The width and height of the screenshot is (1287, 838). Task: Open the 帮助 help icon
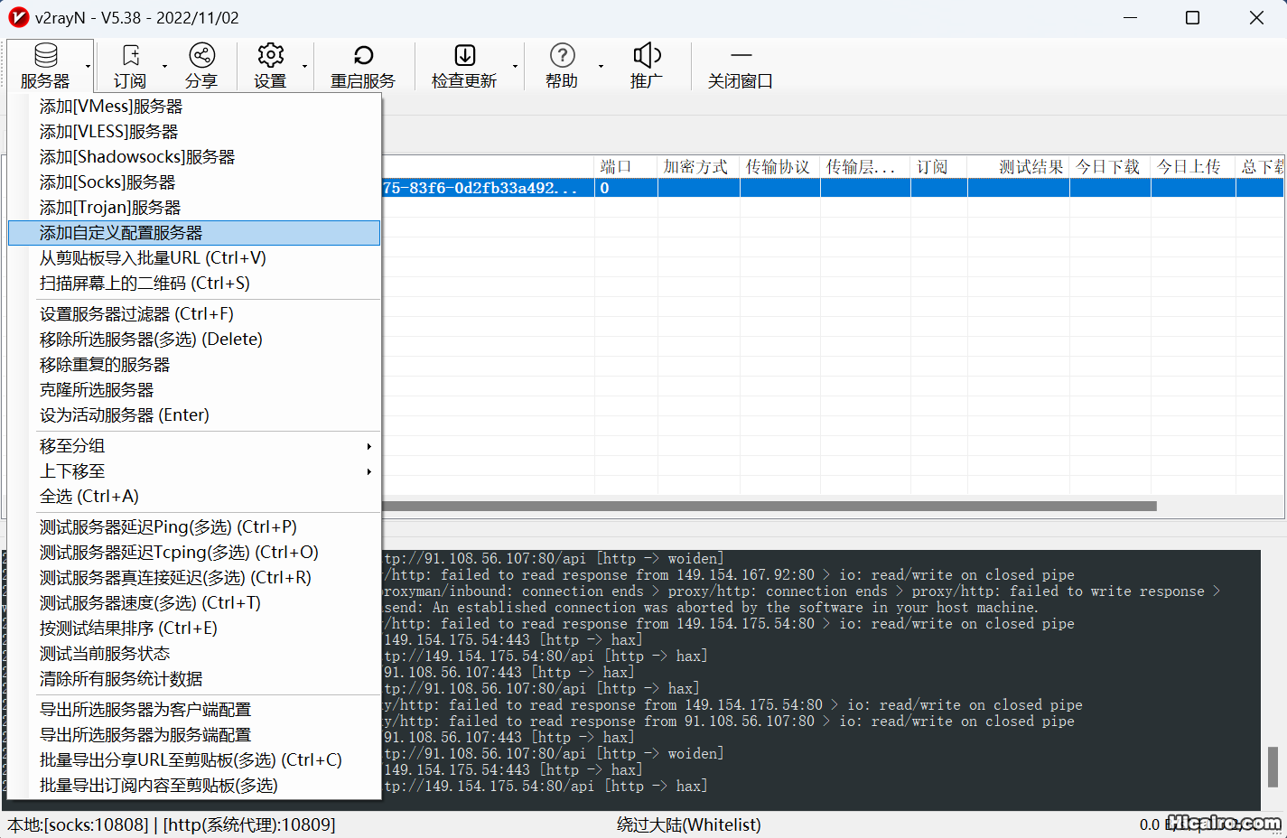point(562,65)
